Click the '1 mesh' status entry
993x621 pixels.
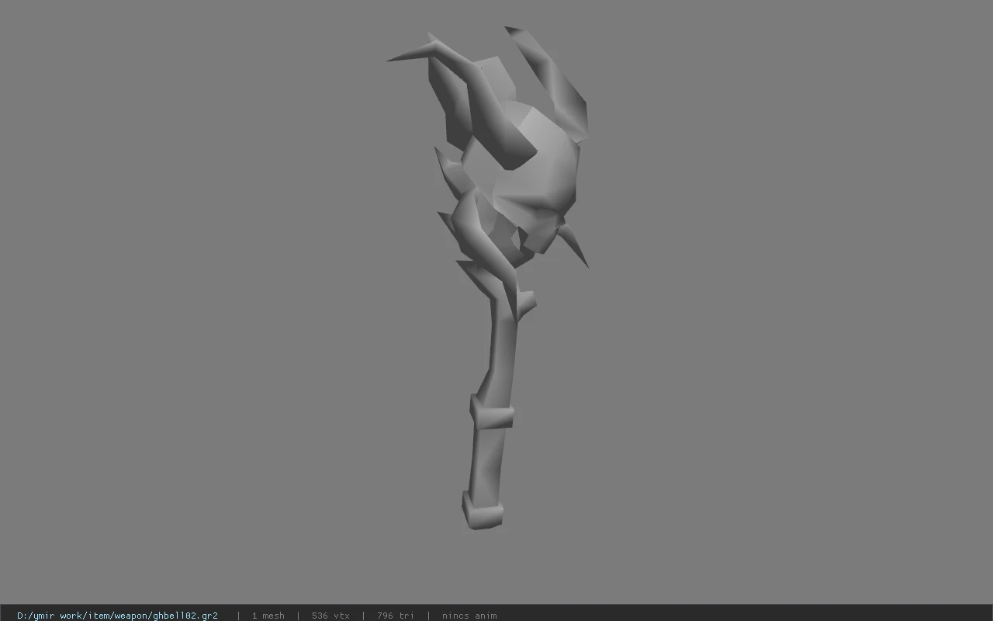pyautogui.click(x=268, y=616)
